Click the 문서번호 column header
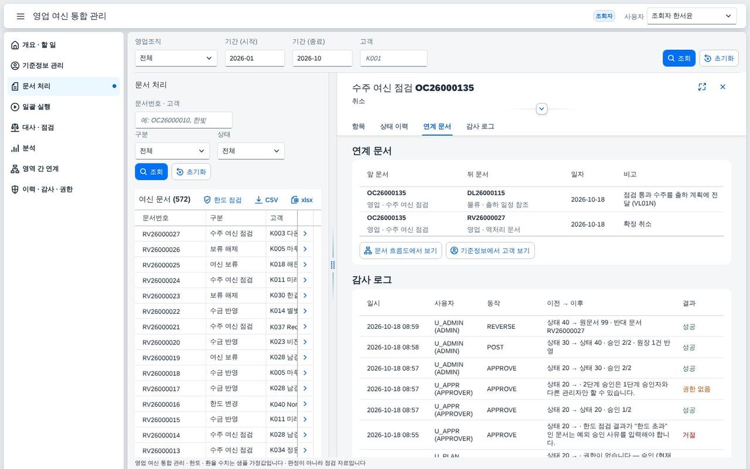The height and width of the screenshot is (469, 750). tap(169, 217)
